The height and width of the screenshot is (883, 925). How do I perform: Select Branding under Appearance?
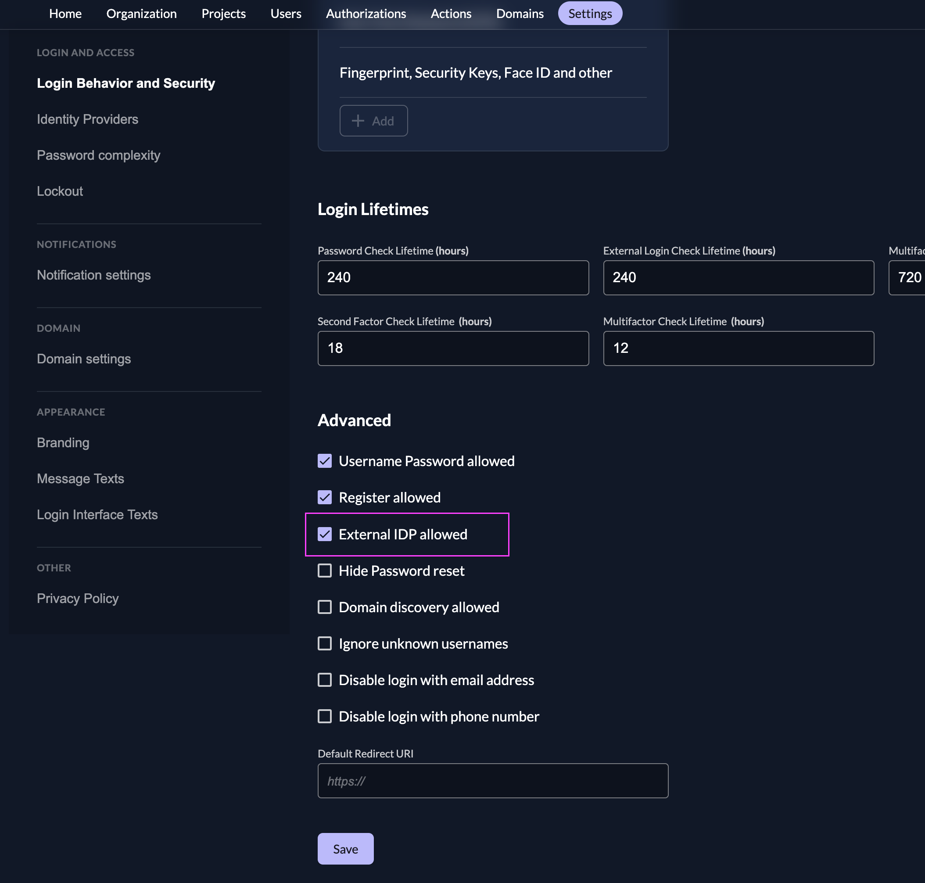63,442
